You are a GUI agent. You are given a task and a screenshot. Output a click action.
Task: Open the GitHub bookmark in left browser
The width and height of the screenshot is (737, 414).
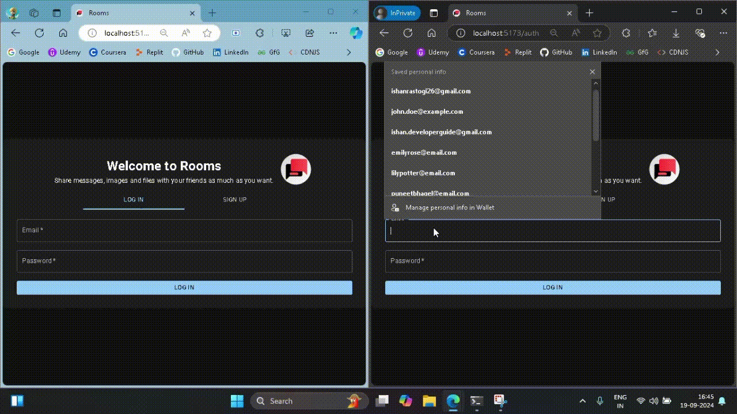point(188,52)
